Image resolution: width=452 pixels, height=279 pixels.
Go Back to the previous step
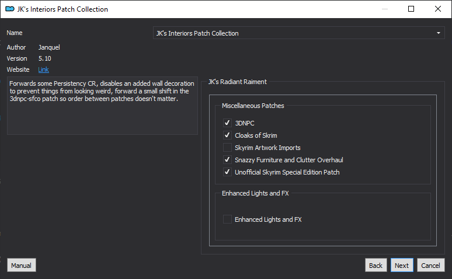(375, 265)
